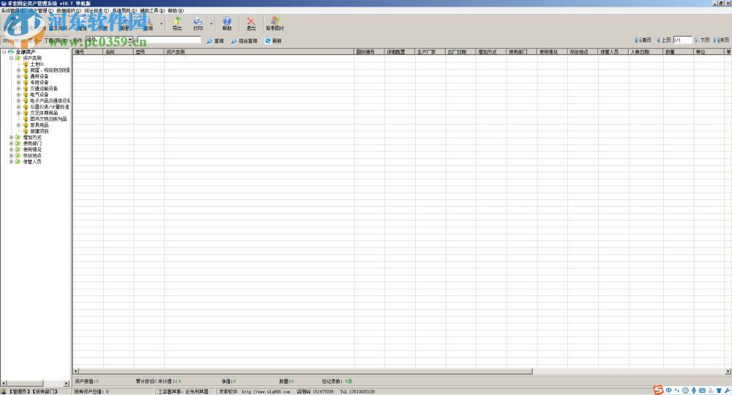The width and height of the screenshot is (732, 395).
Task: Go to 末页 last page
Action: point(722,40)
